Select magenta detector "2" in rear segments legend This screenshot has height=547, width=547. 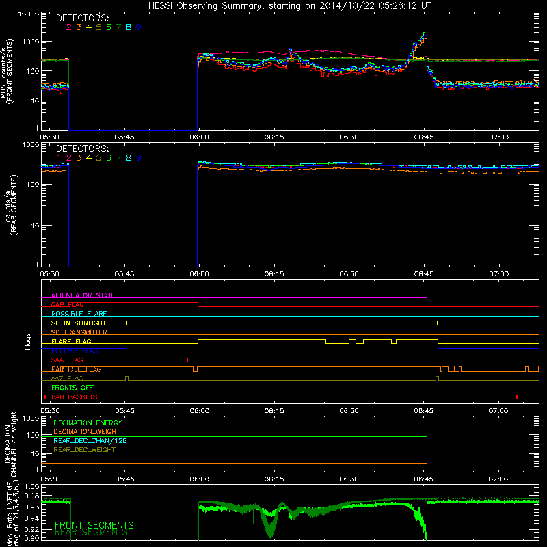69,158
